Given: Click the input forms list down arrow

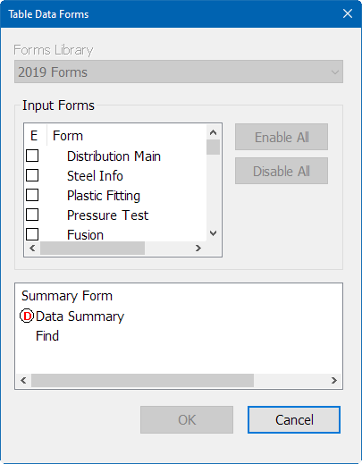Looking at the screenshot, I should coord(213,233).
